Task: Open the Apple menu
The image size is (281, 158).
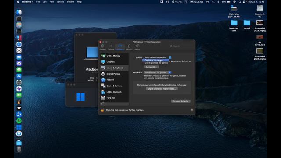Action: [18, 2]
